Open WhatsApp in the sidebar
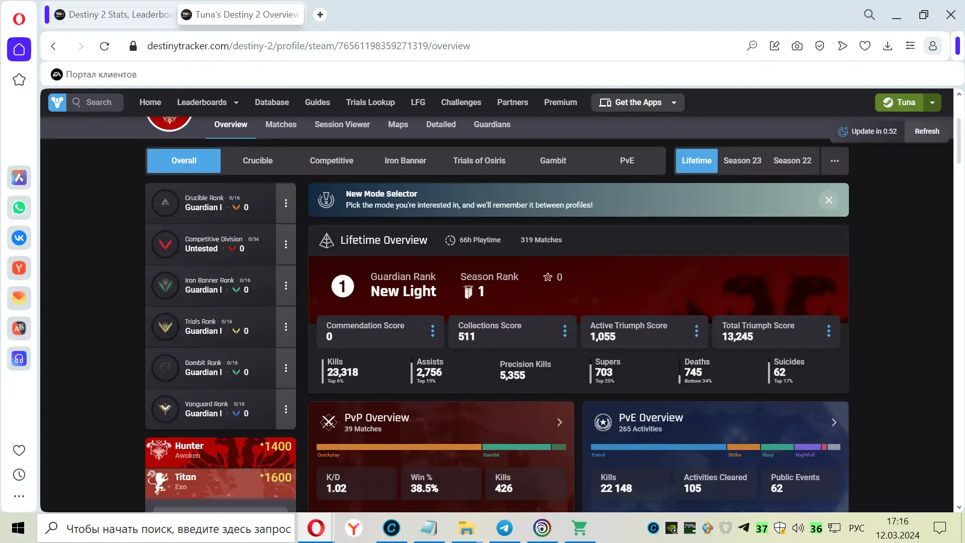The height and width of the screenshot is (543, 965). 19,208
